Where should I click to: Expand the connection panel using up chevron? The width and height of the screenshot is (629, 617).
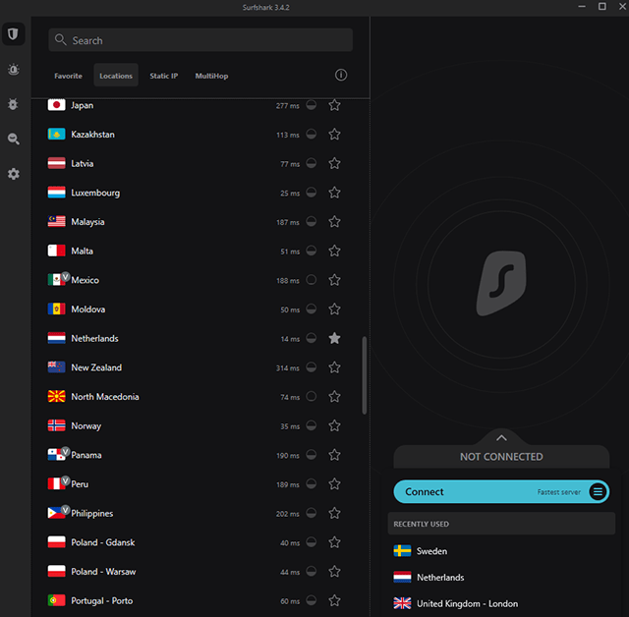(x=501, y=438)
